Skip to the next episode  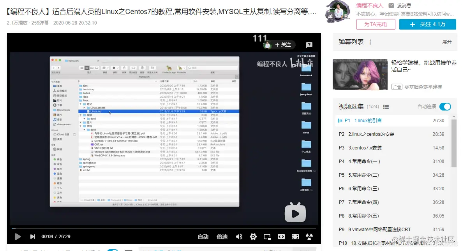33,237
